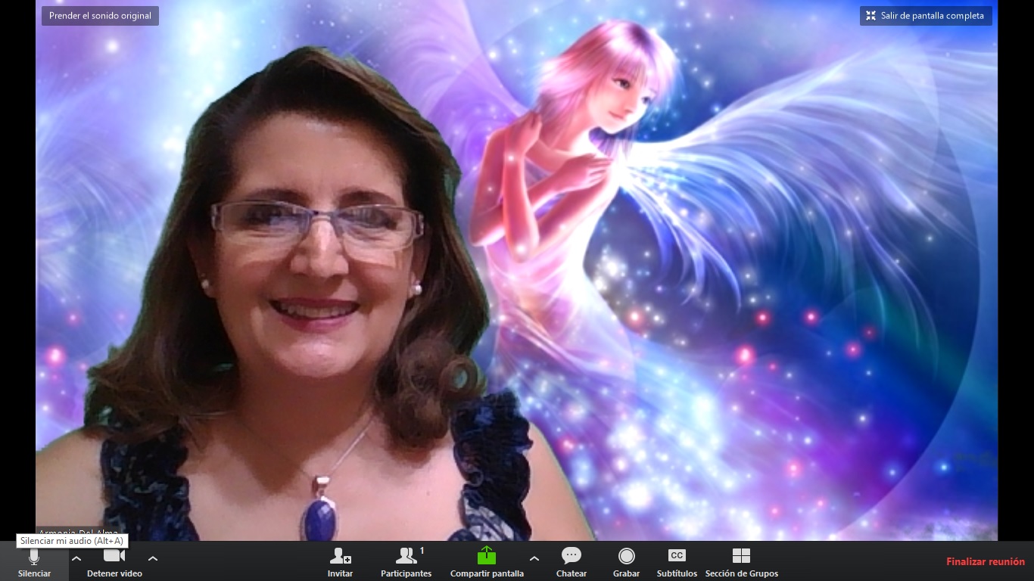
Task: Open Sección de Grupos breakout rooms
Action: (741, 556)
